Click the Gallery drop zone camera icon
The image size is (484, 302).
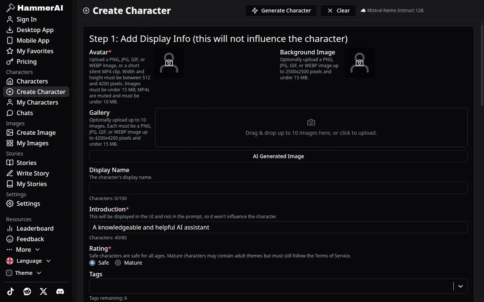311,122
